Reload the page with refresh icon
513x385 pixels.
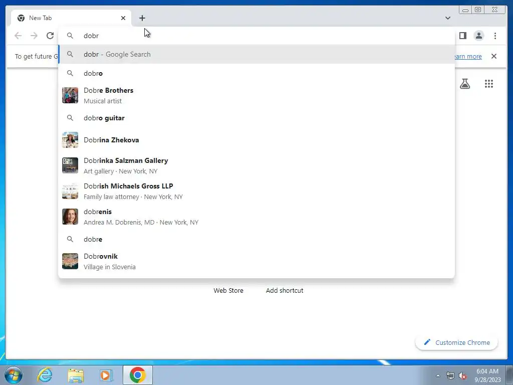pyautogui.click(x=50, y=36)
